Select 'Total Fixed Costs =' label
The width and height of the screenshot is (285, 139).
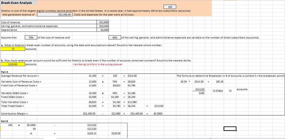pos(13,106)
